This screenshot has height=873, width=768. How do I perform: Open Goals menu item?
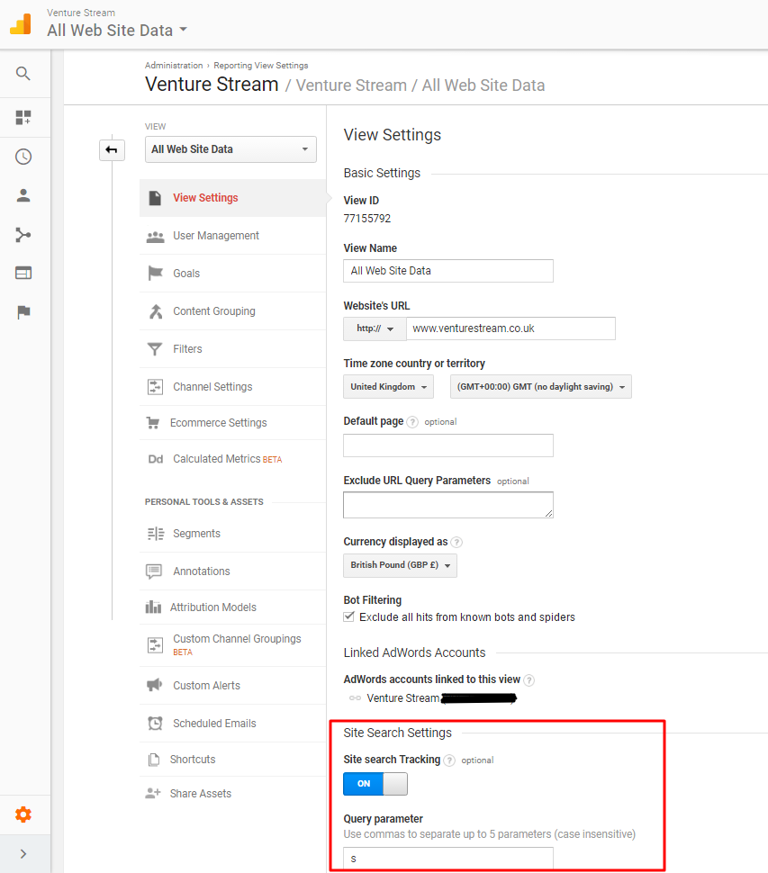(x=233, y=274)
